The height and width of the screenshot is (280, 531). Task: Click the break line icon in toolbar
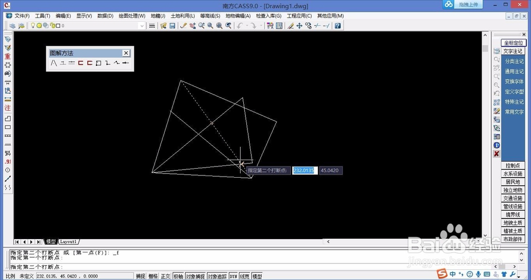coord(318,25)
